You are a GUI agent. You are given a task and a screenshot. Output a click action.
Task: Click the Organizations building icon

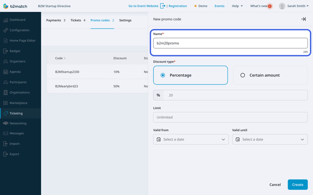tap(5, 93)
